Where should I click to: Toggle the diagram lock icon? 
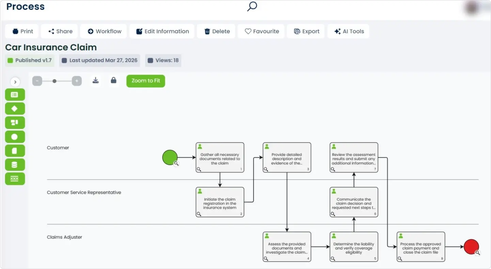pyautogui.click(x=114, y=81)
